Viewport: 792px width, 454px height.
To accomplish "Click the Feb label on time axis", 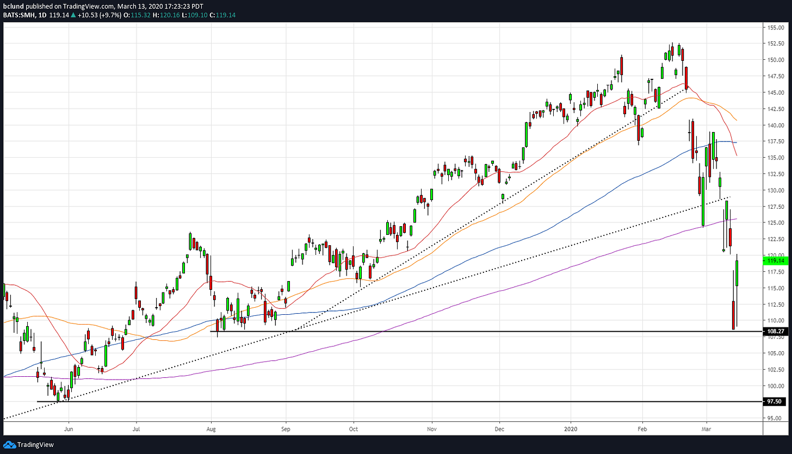I will click(x=642, y=428).
